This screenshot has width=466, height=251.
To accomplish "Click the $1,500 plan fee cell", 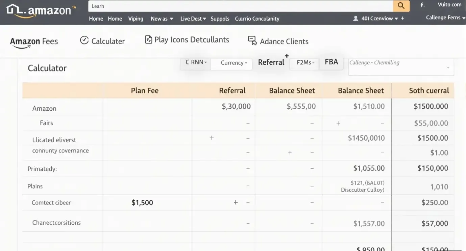I will pos(142,202).
